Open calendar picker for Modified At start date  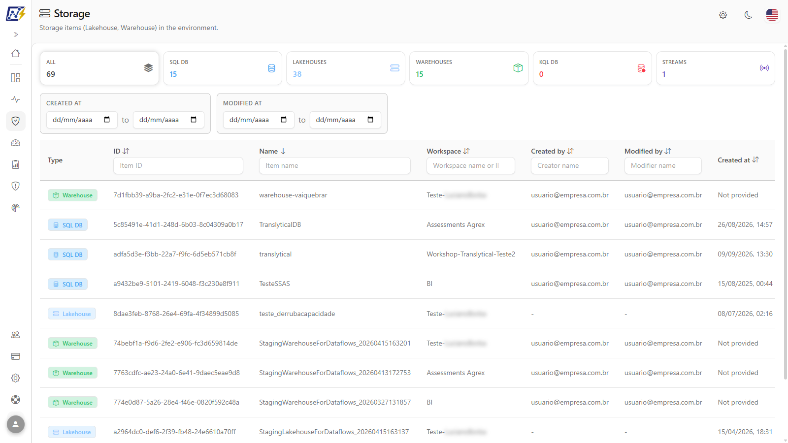284,120
